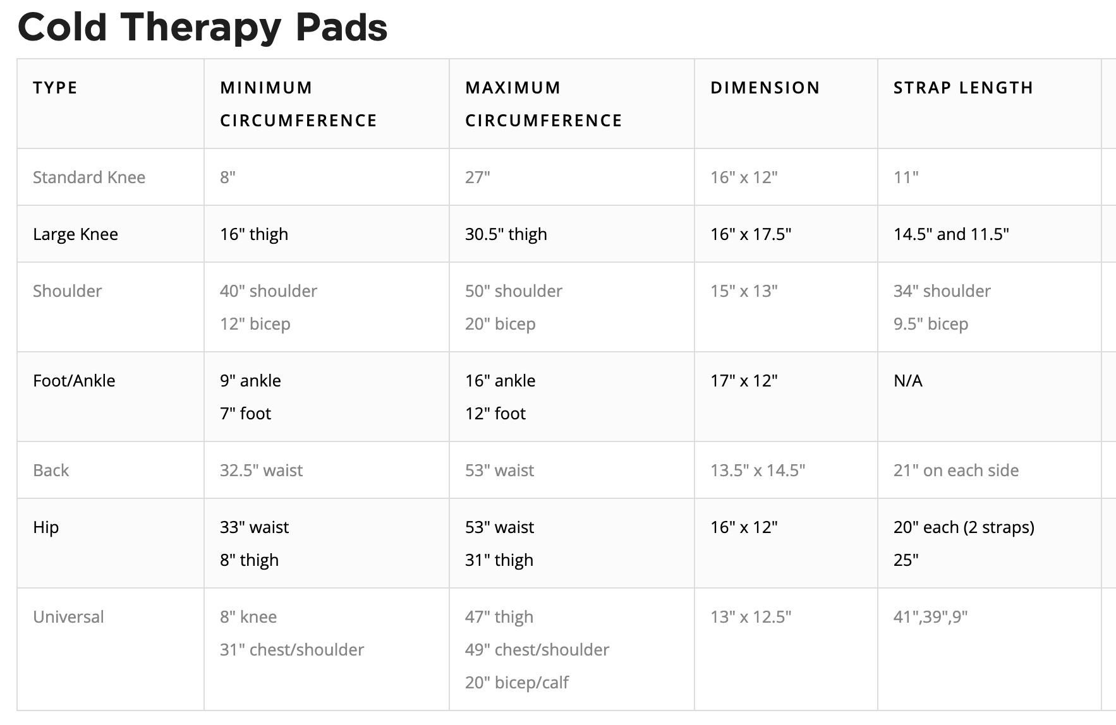Select the Standard Knee row label

pyautogui.click(x=89, y=177)
